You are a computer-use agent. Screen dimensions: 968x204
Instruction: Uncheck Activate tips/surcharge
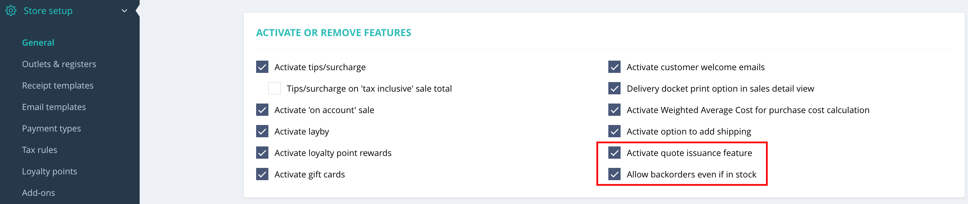[x=262, y=67]
